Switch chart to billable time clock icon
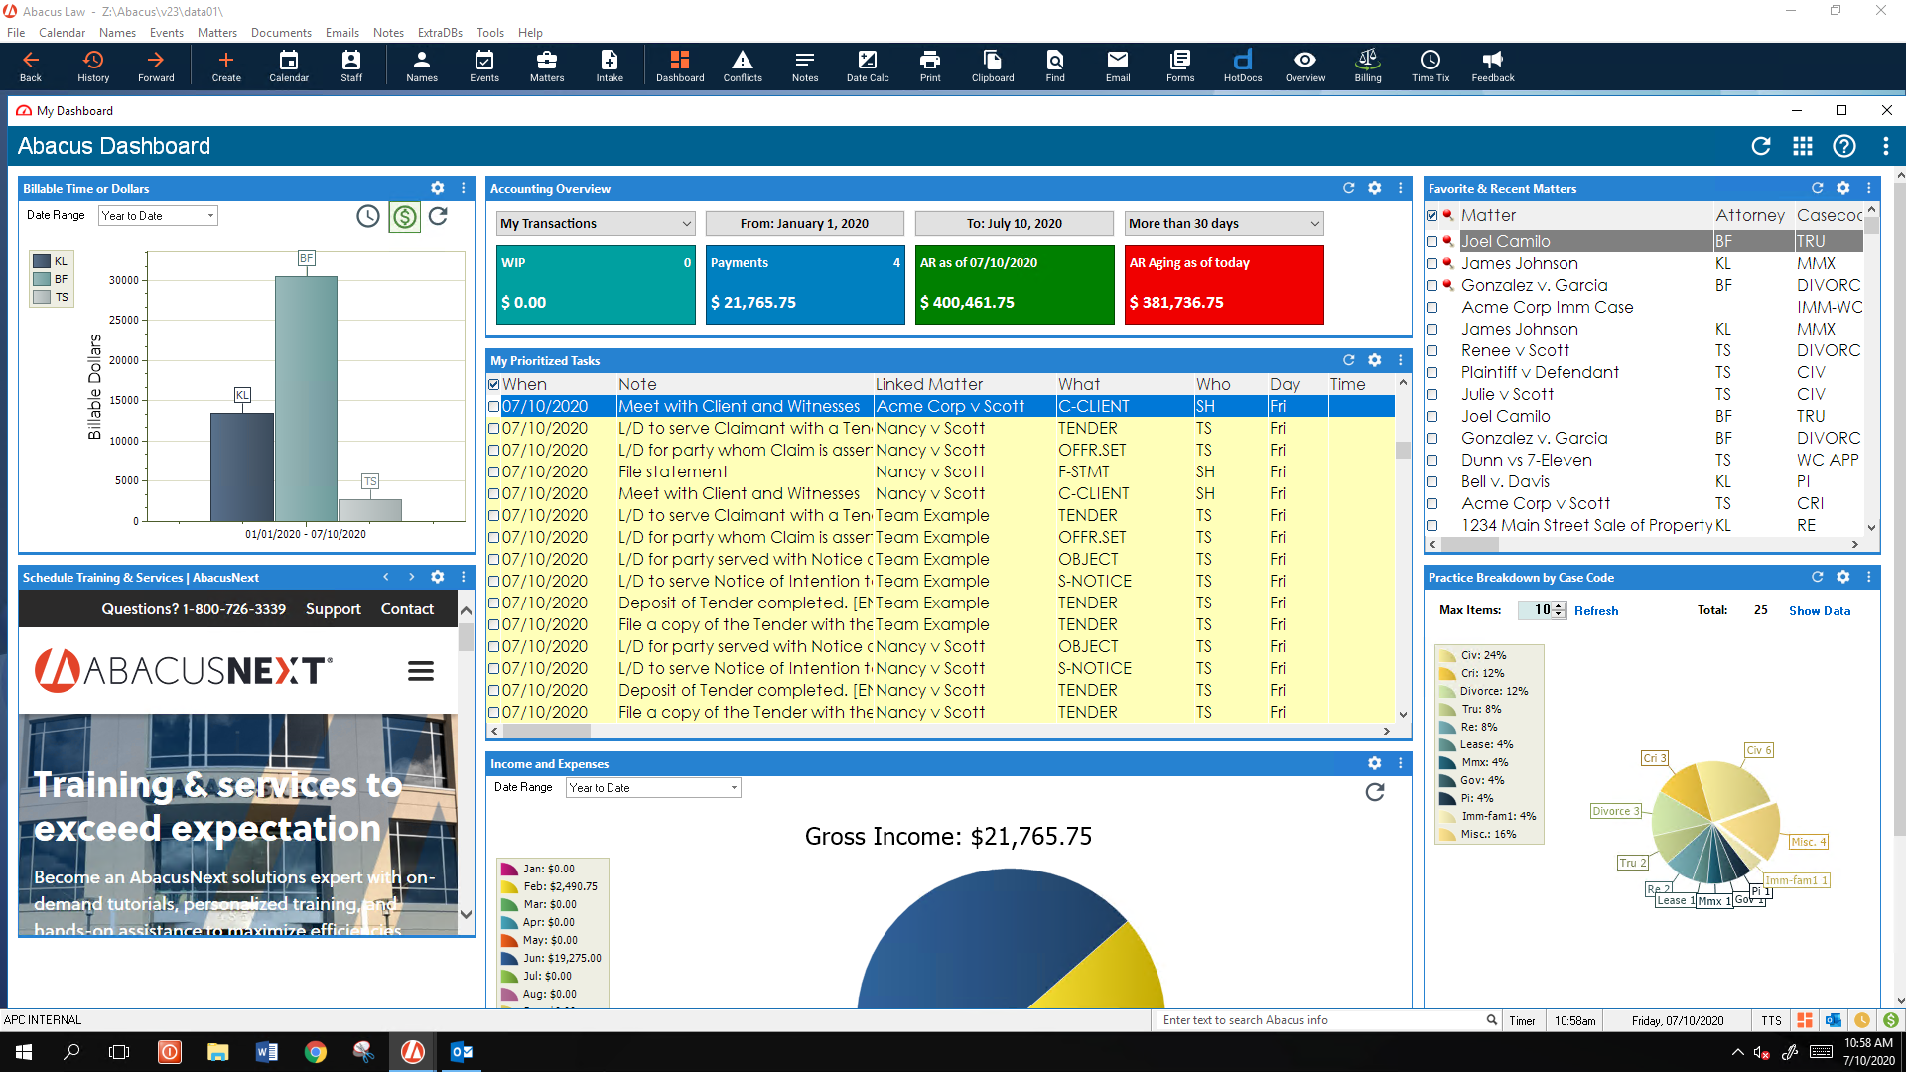Screen dimensions: 1906x1072 tap(368, 216)
